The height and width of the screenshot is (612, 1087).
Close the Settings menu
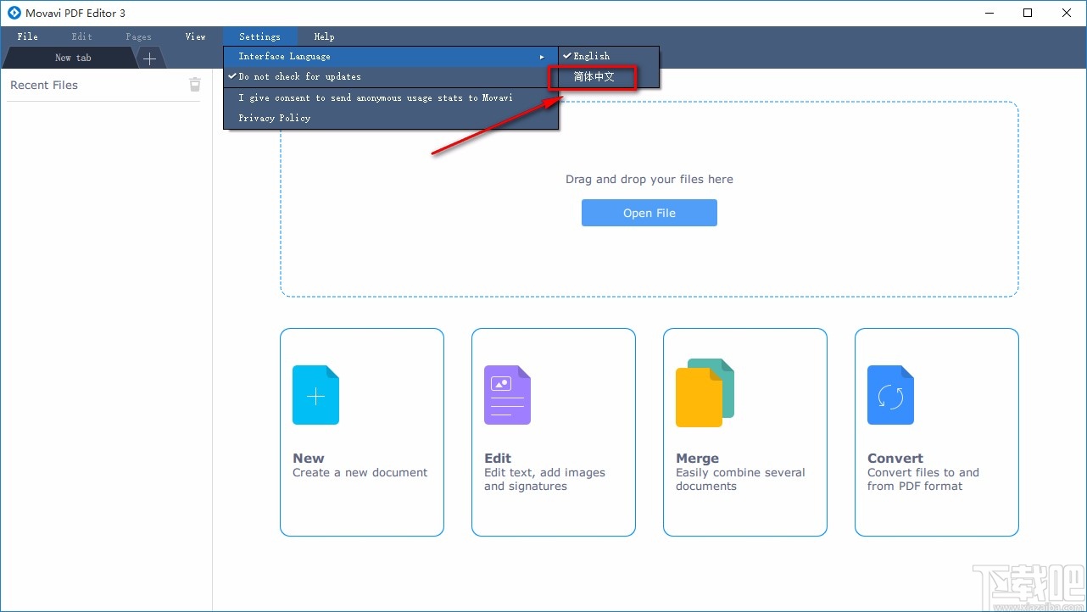tap(259, 36)
